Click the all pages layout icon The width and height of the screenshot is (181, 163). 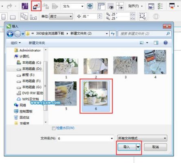(x=24, y=16)
